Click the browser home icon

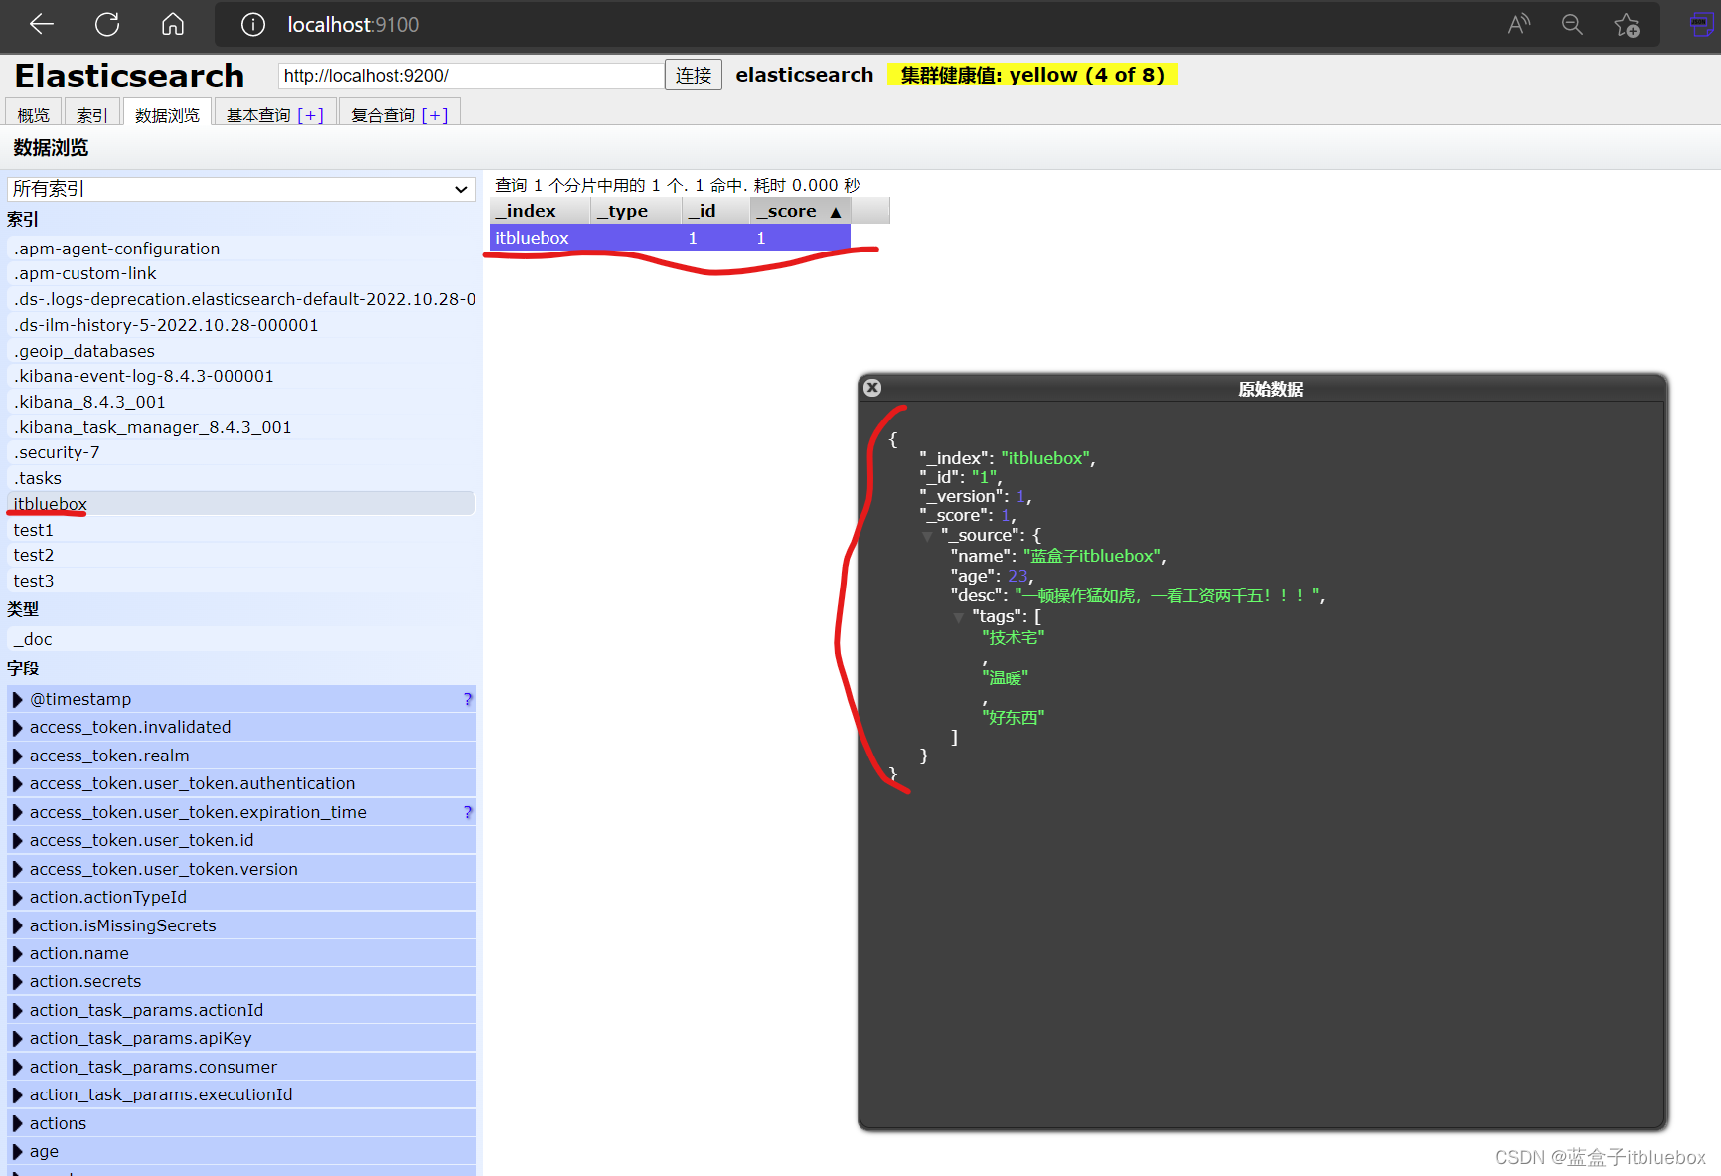[173, 24]
